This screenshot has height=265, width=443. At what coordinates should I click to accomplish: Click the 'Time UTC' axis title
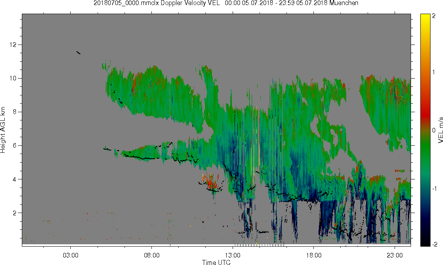[216, 262]
